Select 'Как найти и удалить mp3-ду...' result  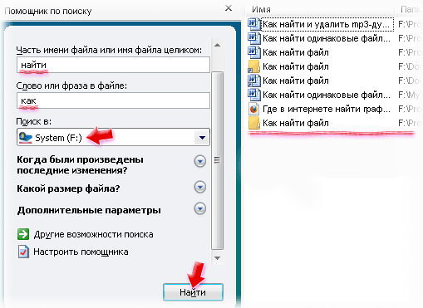coord(327,24)
